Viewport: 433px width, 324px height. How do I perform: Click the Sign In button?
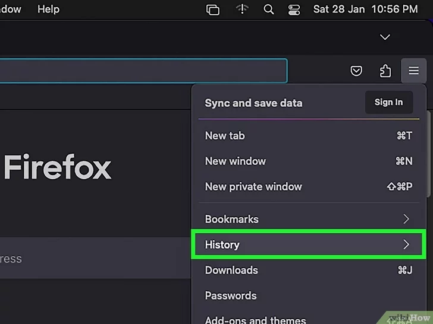pos(388,102)
